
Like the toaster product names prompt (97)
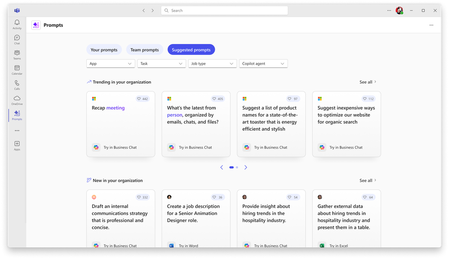293,99
